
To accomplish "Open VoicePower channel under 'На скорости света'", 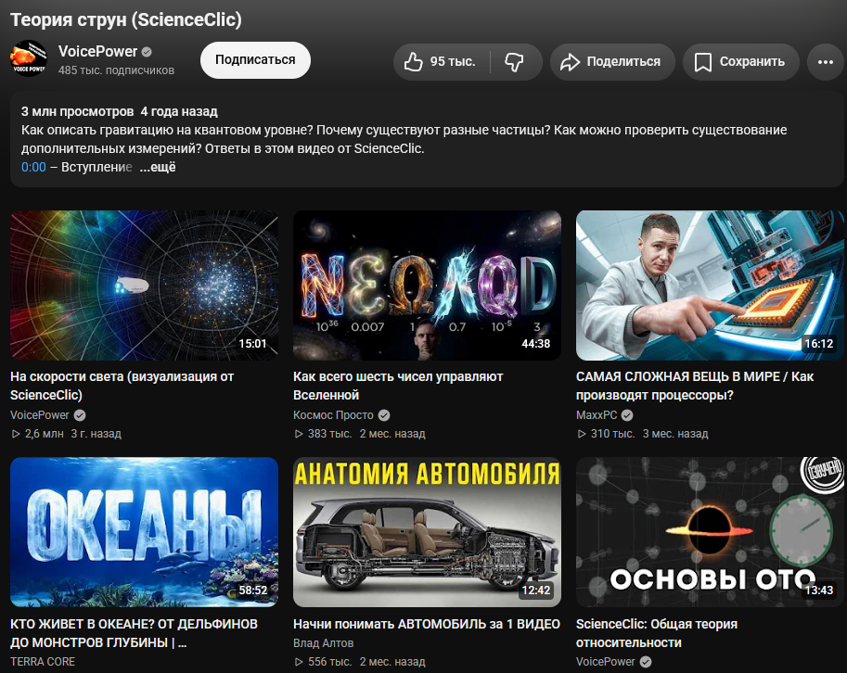I will coord(40,415).
